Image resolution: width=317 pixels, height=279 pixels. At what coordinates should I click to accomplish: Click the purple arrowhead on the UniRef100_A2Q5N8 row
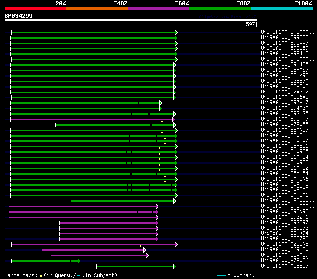176,244
